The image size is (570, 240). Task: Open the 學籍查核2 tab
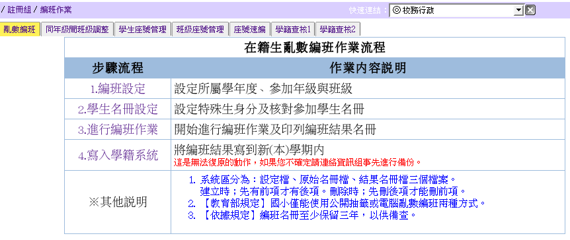click(x=338, y=30)
